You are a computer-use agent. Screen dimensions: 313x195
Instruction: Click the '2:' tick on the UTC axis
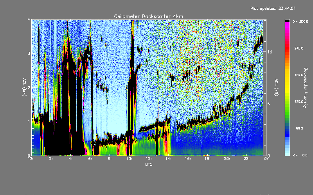click(x=51, y=159)
